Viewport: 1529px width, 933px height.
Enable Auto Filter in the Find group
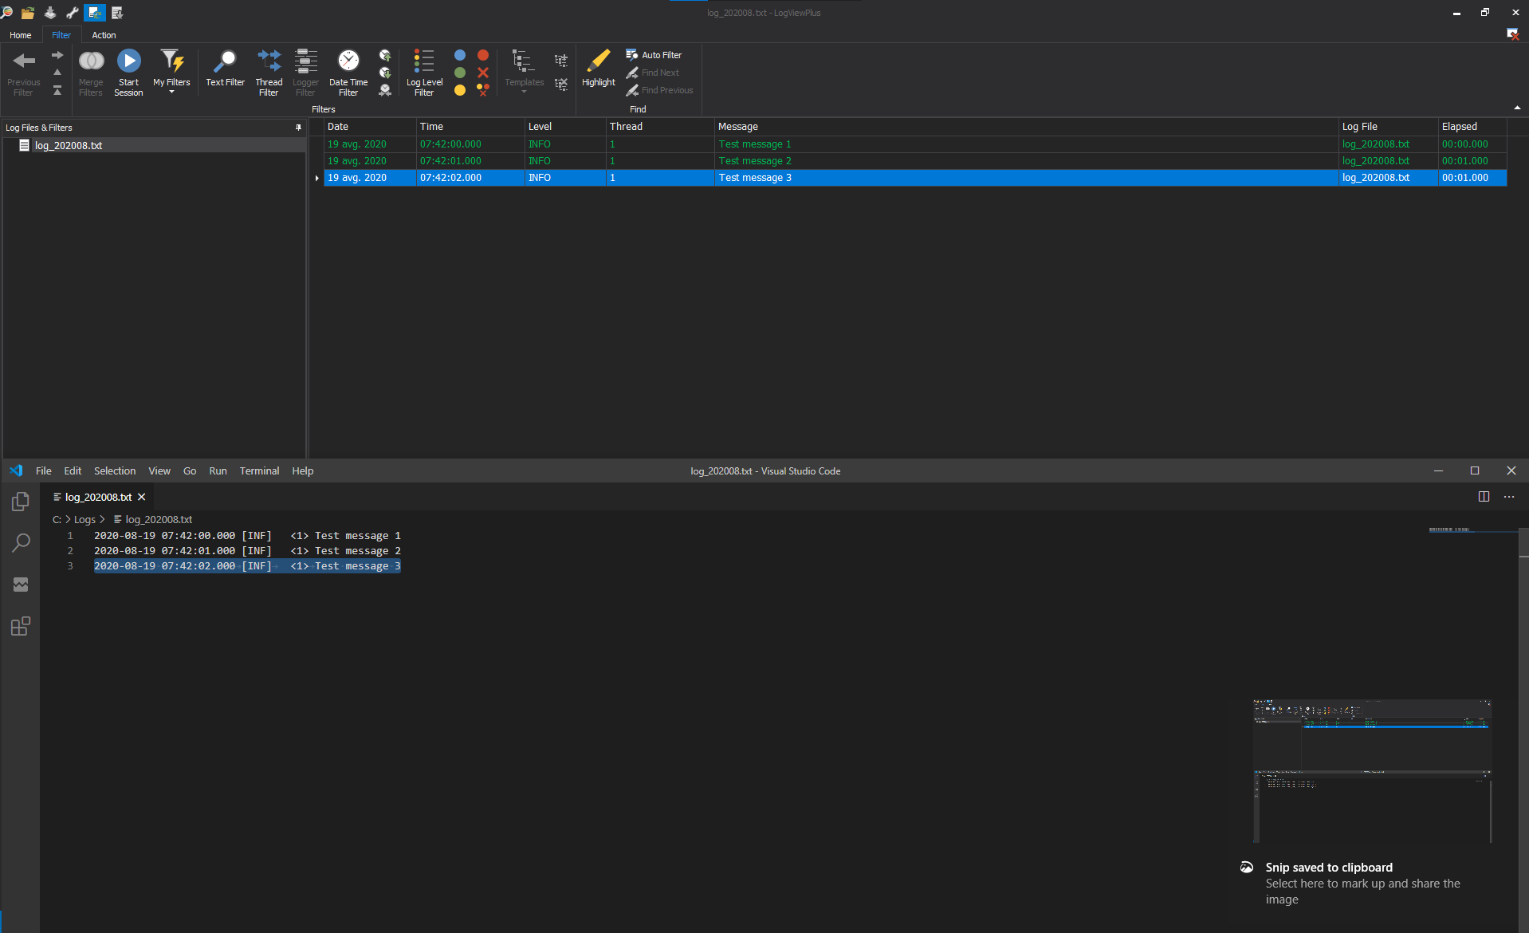pos(654,55)
